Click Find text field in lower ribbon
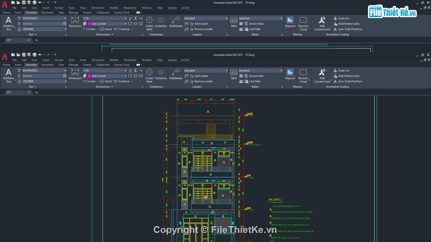Viewport: 431px width, 242px height. tap(42, 76)
